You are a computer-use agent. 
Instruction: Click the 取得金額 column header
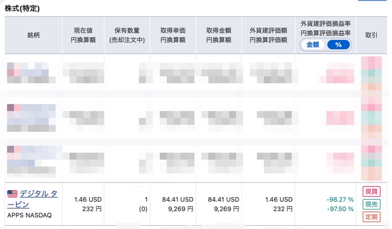[219, 35]
